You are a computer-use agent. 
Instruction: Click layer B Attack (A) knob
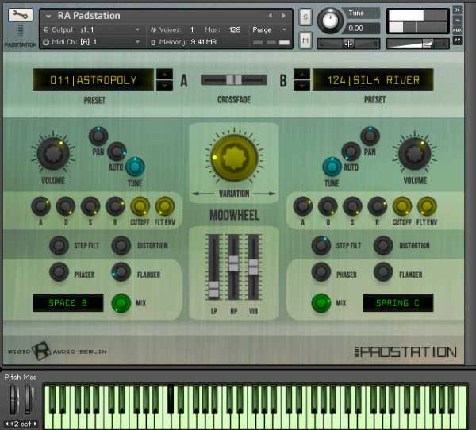(303, 206)
